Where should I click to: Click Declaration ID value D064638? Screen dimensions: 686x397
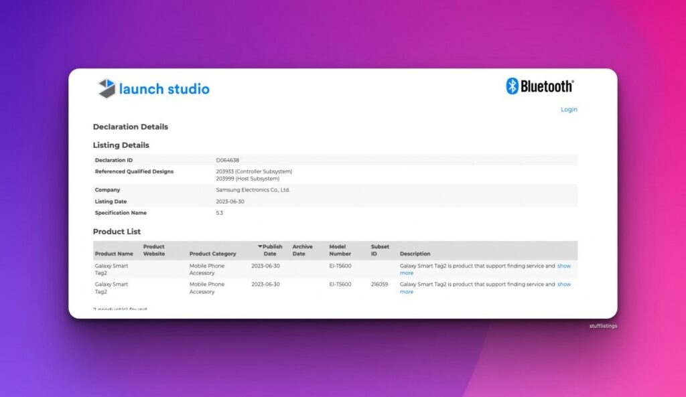[227, 160]
